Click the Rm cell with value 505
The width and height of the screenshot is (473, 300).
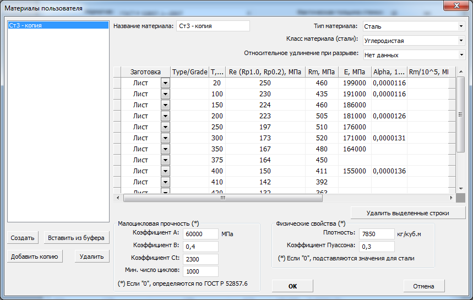click(x=322, y=116)
